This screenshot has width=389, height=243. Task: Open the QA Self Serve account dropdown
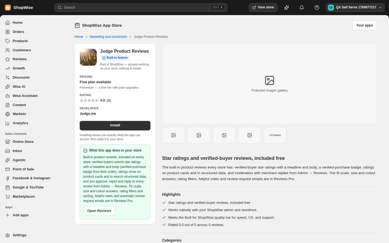(355, 7)
